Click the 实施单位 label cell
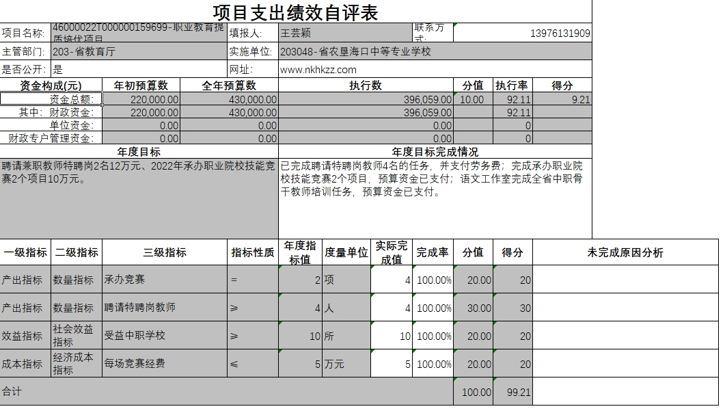The image size is (725, 411). tap(253, 51)
